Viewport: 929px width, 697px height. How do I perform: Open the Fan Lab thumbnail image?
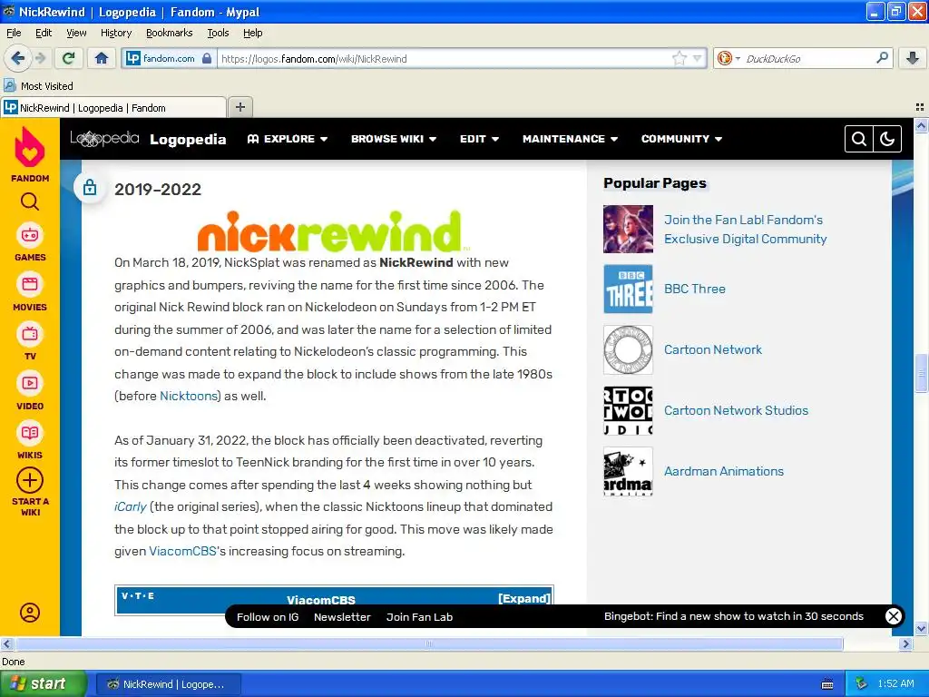pos(628,229)
